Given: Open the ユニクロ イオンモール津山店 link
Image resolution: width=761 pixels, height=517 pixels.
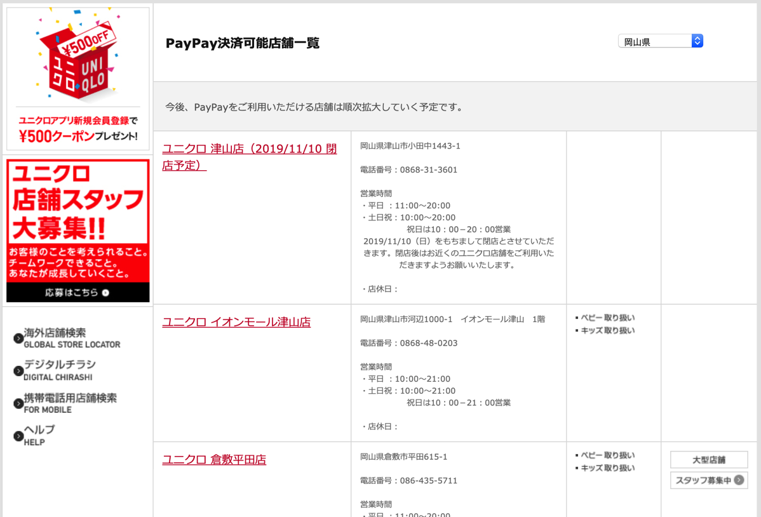Looking at the screenshot, I should pyautogui.click(x=236, y=322).
